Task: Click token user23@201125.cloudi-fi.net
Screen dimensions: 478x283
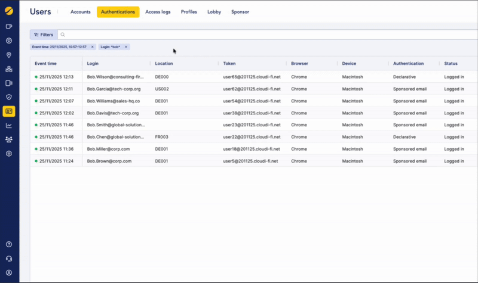Action: pos(252,125)
